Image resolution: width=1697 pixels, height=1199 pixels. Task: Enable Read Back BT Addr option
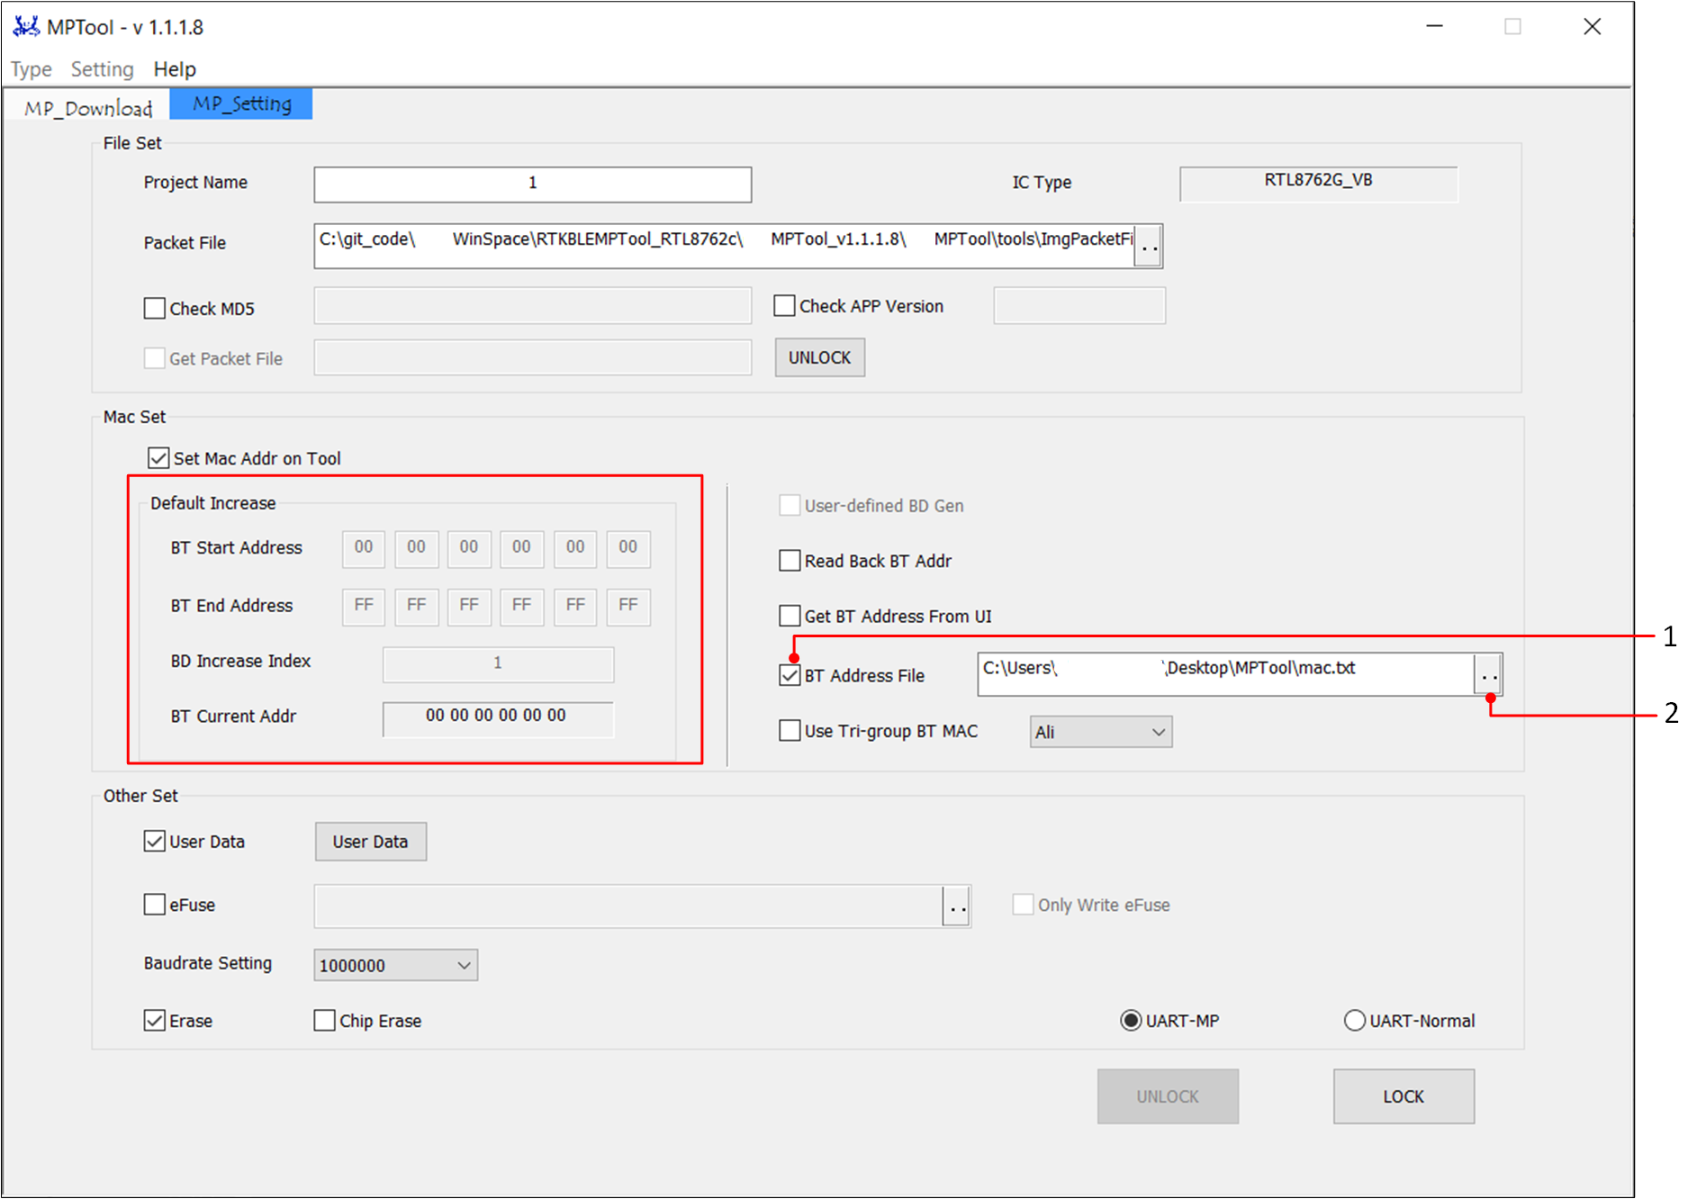(x=790, y=561)
